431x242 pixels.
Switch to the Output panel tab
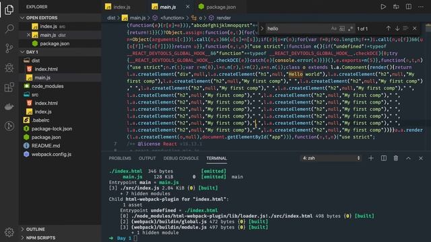click(147, 159)
